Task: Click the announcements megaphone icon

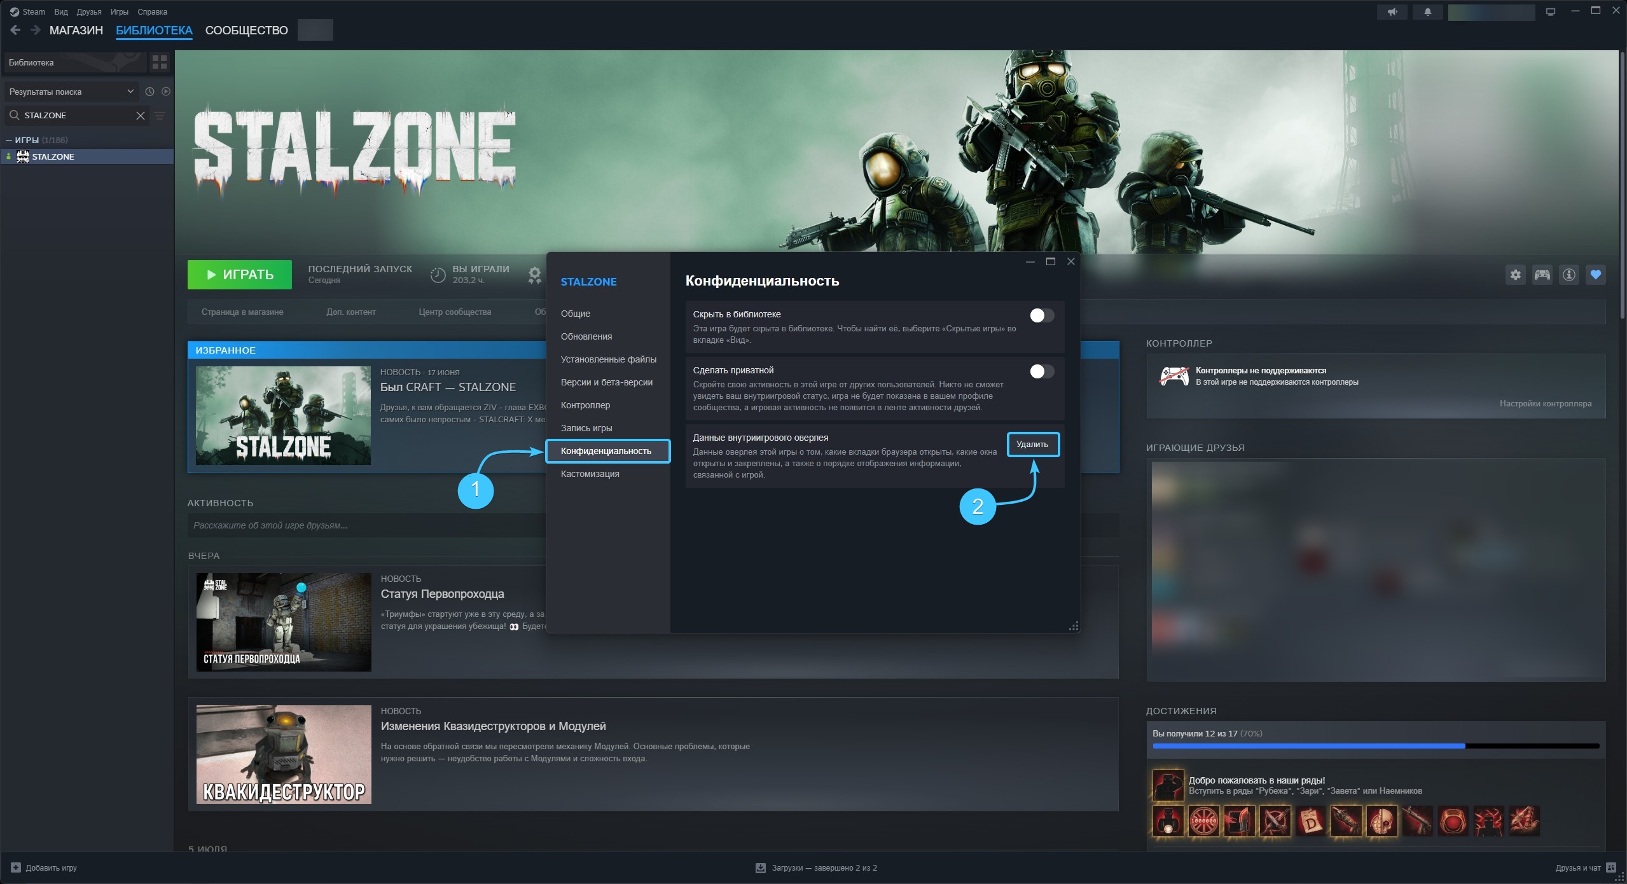Action: (x=1392, y=12)
